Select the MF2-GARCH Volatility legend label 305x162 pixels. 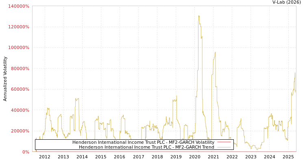click(143, 142)
